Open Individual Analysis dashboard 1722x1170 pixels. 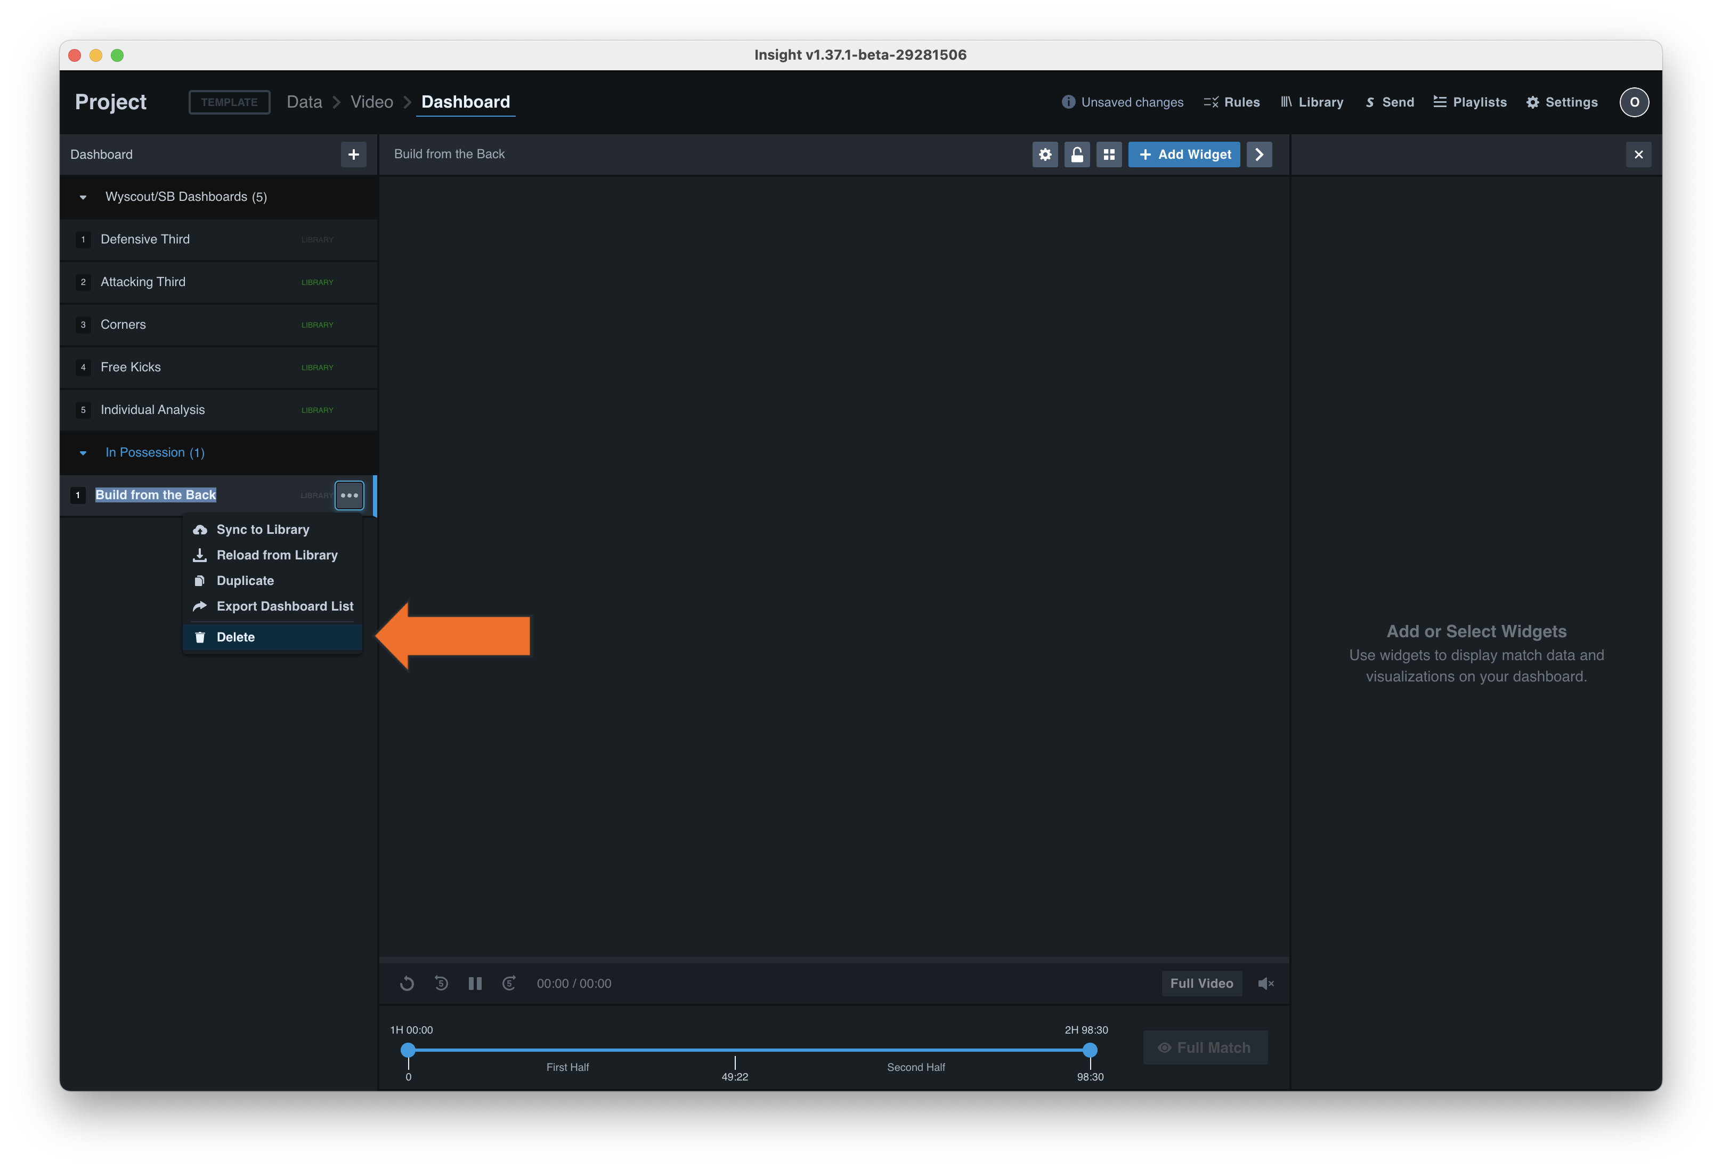218,410
